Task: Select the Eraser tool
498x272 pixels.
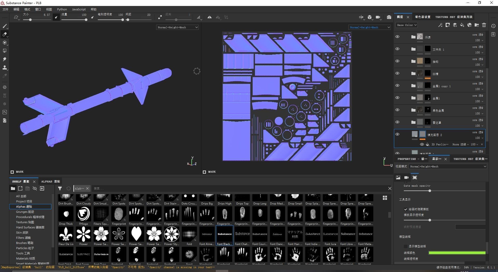Action: (5, 34)
